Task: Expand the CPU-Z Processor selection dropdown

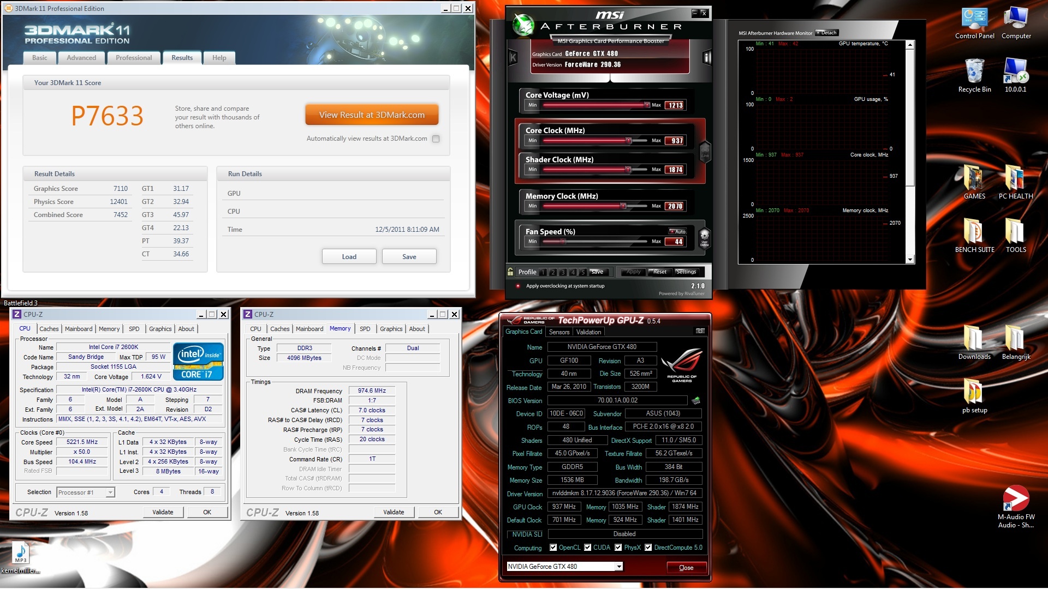Action: point(110,492)
